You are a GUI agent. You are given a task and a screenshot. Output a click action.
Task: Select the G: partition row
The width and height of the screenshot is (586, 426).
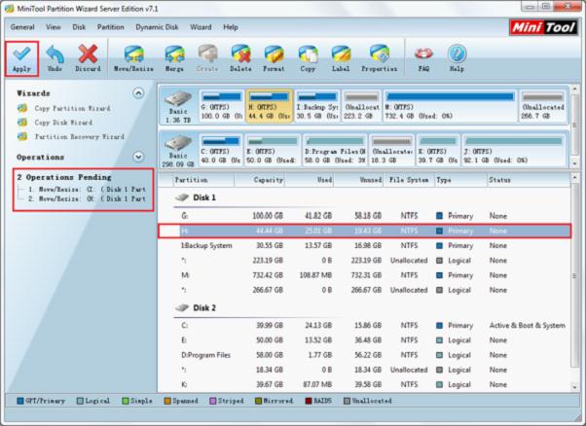click(x=364, y=216)
